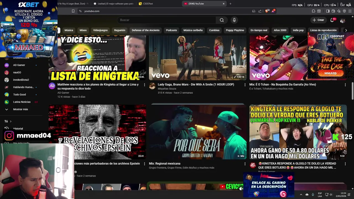Image resolution: width=354 pixels, height=199 pixels.
Task: Select the Podcasts filter chip
Action: click(171, 30)
